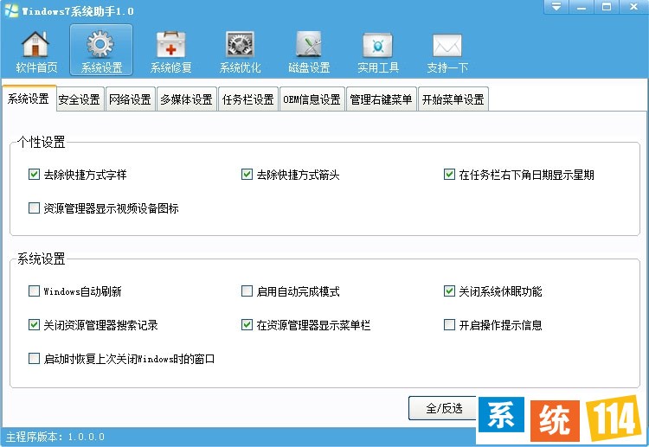
Task: Switch to the OEM信息设置 tab
Action: [x=312, y=99]
